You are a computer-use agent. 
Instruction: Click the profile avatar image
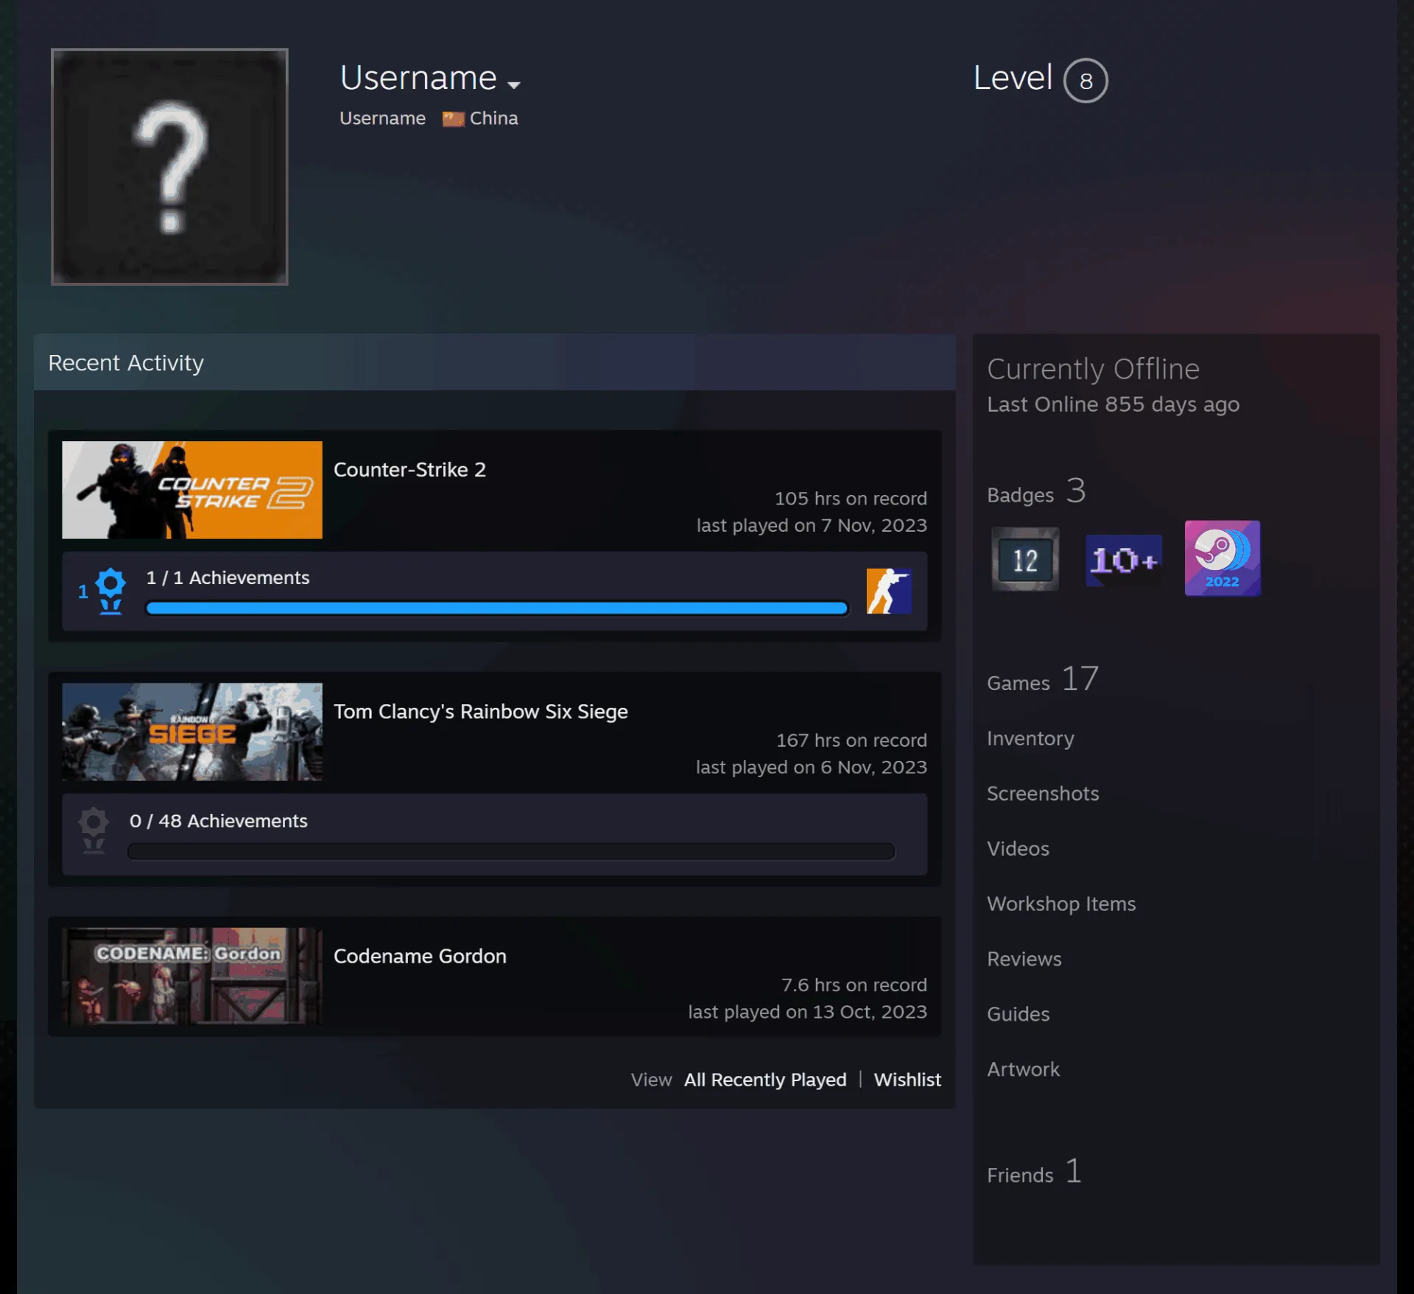pos(169,166)
